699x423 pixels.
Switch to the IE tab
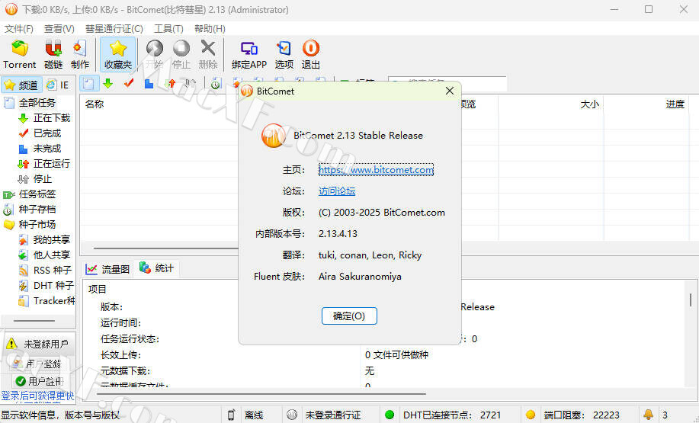point(59,85)
